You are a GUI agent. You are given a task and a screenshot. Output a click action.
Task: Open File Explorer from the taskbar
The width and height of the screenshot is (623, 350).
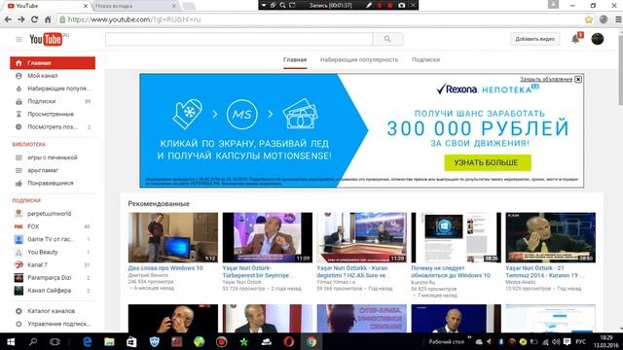109,341
